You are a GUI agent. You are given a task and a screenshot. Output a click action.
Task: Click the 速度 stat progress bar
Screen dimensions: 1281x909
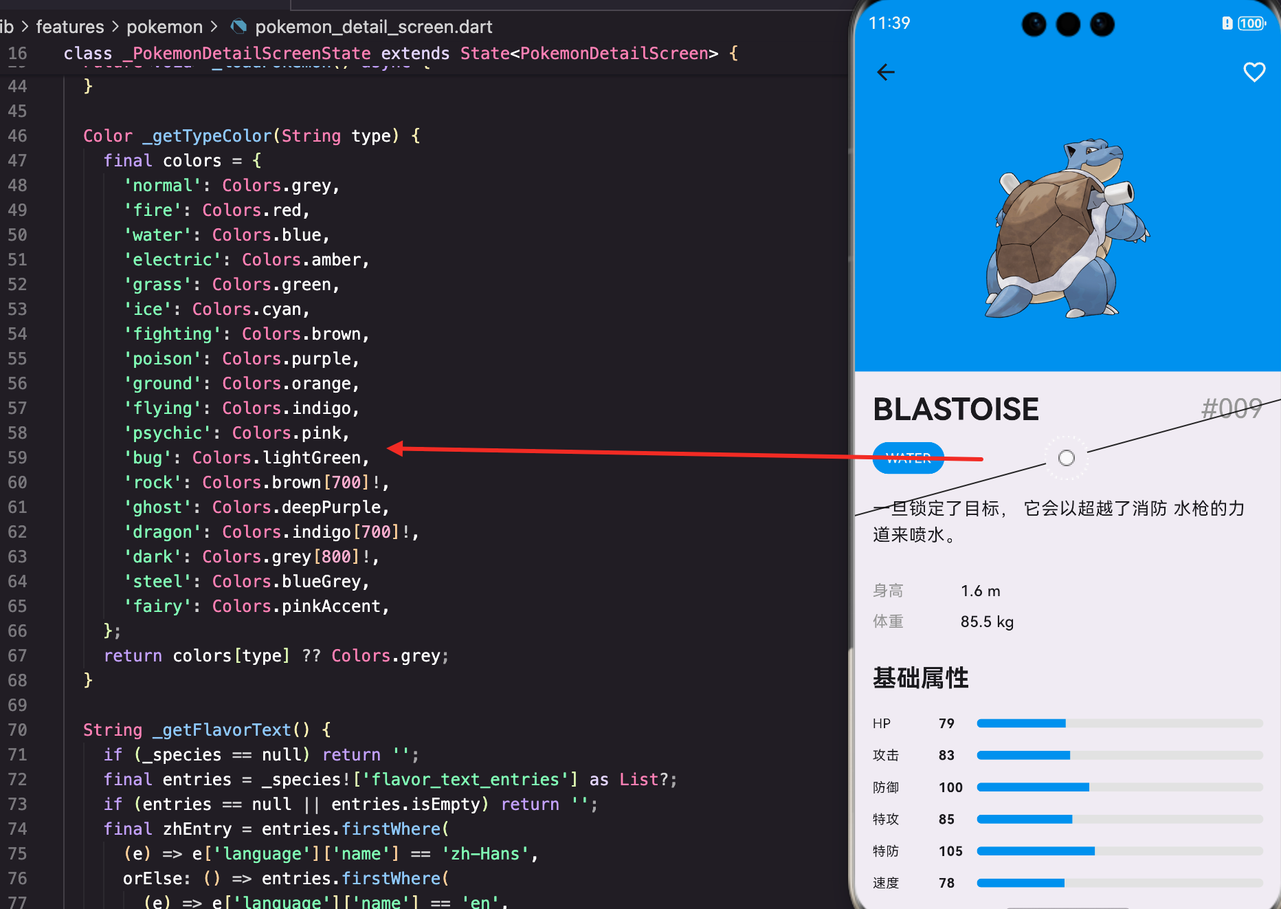[1120, 883]
